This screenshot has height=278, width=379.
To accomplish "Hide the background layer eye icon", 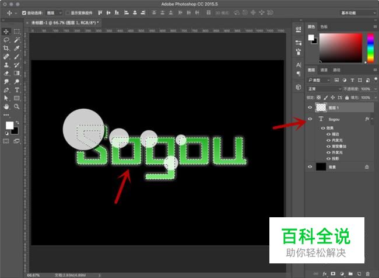I will 310,166.
